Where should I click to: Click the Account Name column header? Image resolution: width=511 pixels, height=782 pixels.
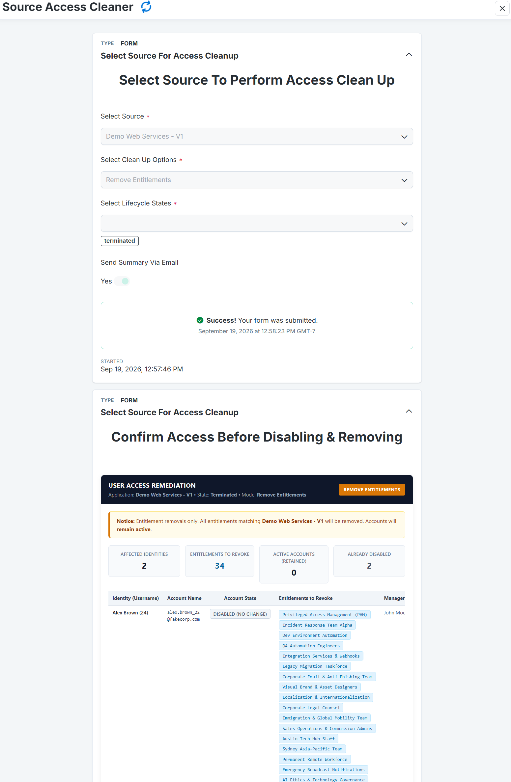pyautogui.click(x=184, y=598)
